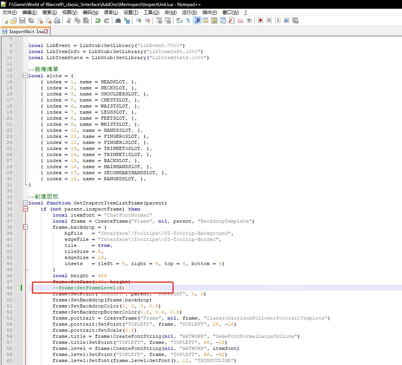Image resolution: width=402 pixels, height=365 pixels.
Task: Open the 编码(N) menu
Action: pyautogui.click(x=90, y=12)
